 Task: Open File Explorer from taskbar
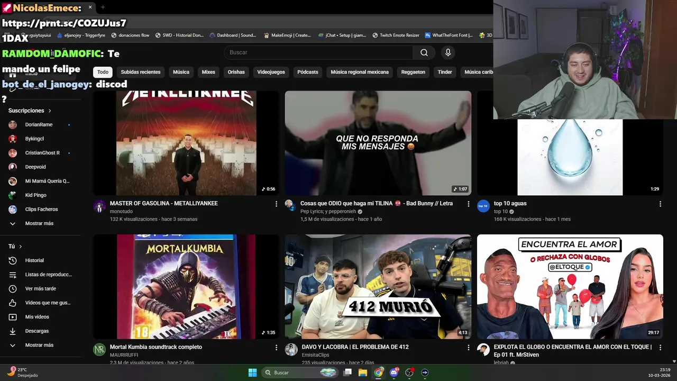pos(363,373)
